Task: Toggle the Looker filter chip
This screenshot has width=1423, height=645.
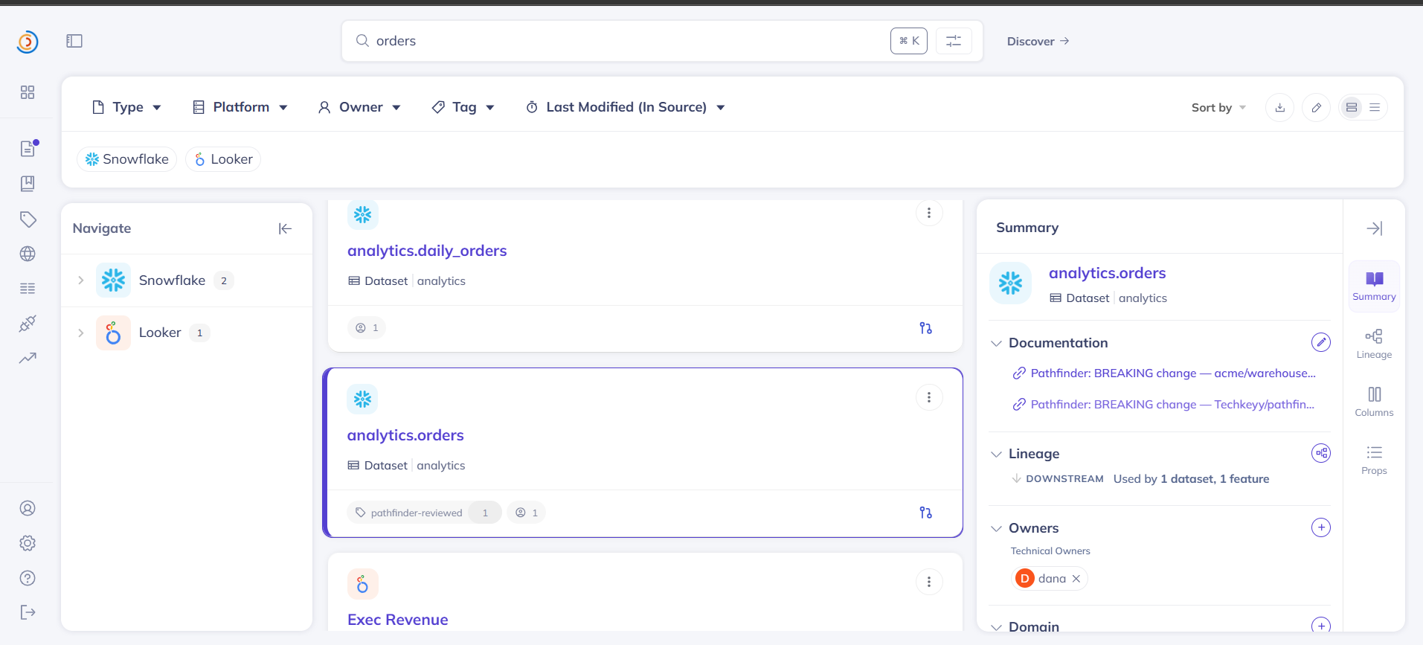Action: pos(223,159)
